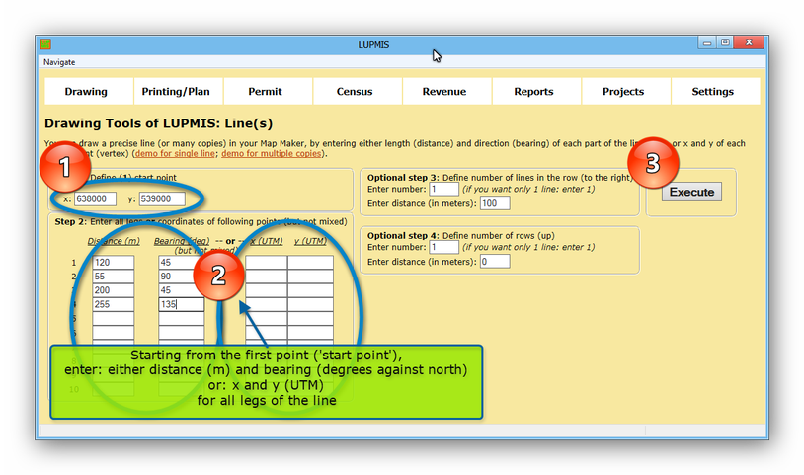Open the Drawing tab
Screen dimensions: 804x475
click(x=89, y=91)
